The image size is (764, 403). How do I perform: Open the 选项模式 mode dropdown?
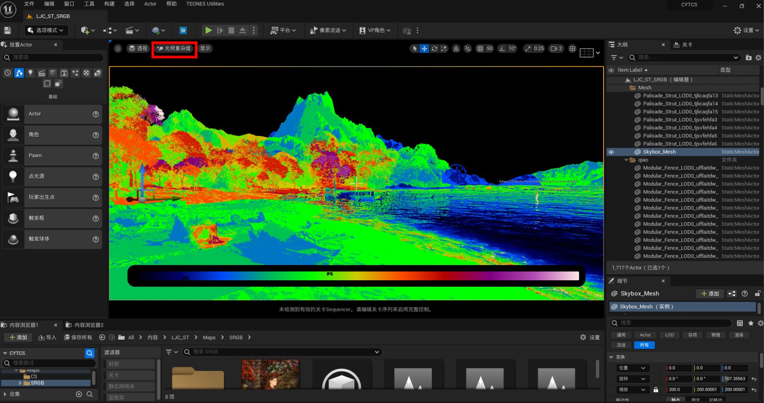pyautogui.click(x=46, y=30)
